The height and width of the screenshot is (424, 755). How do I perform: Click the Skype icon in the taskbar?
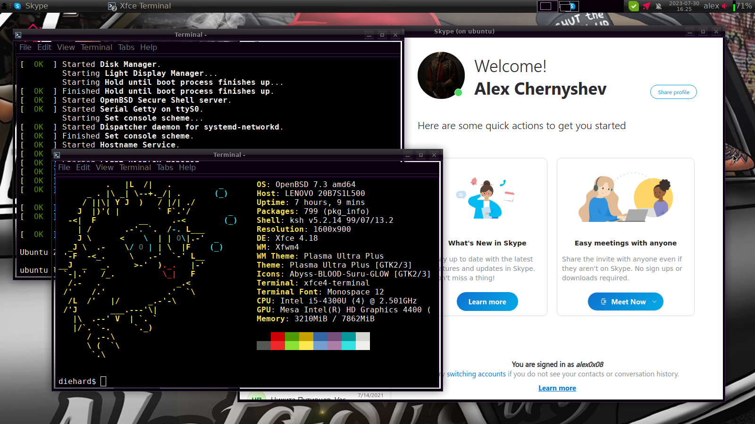17,6
